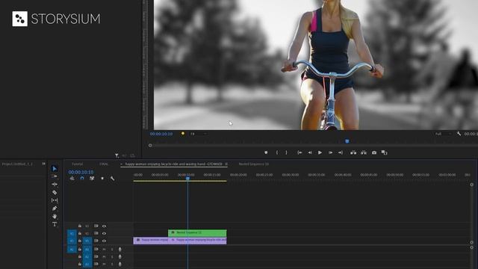Toggle insert sequences as nests button
This screenshot has height=269, width=478.
pos(72,179)
